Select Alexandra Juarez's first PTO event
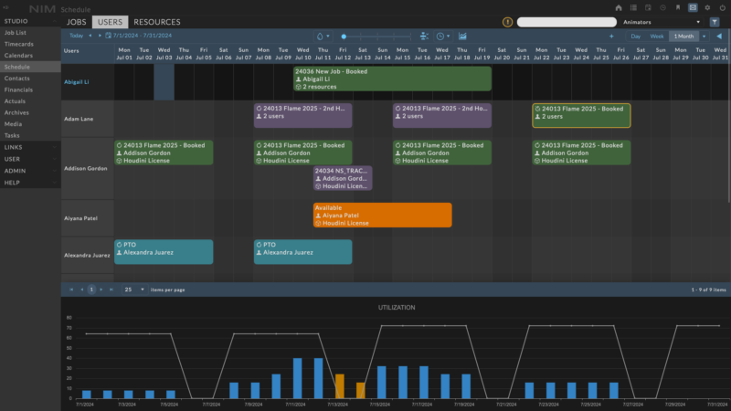The height and width of the screenshot is (411, 731). 164,252
